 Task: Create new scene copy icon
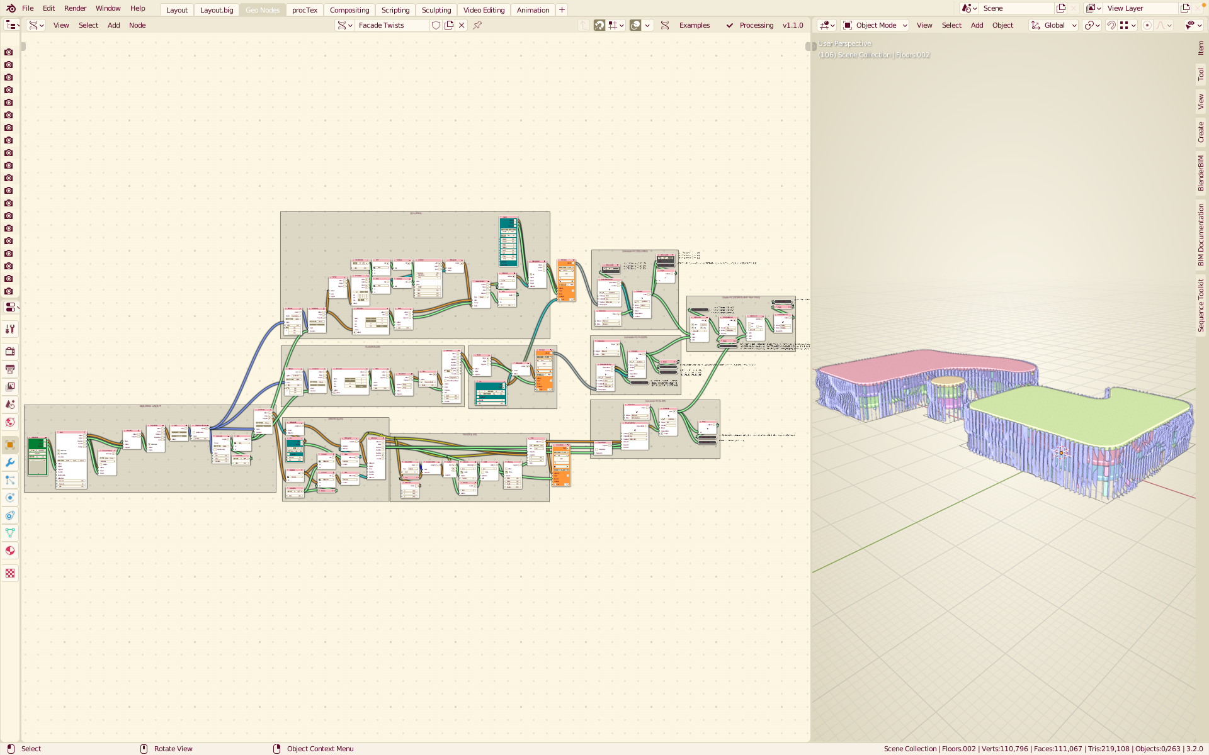(x=1061, y=8)
